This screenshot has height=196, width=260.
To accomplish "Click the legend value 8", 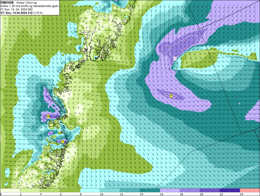I will click(x=81, y=194).
